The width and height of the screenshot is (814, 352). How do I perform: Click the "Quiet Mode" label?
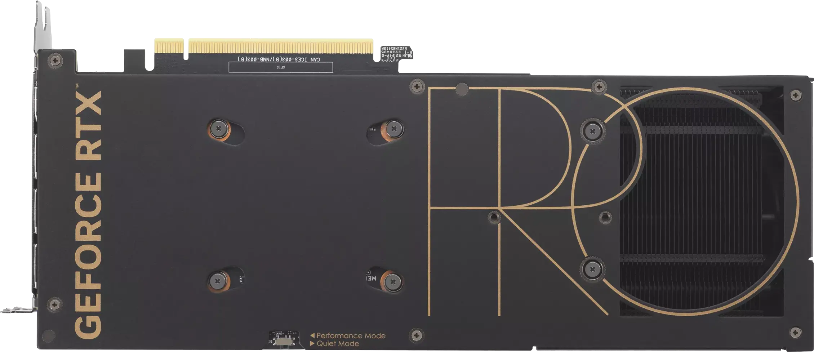(338, 344)
